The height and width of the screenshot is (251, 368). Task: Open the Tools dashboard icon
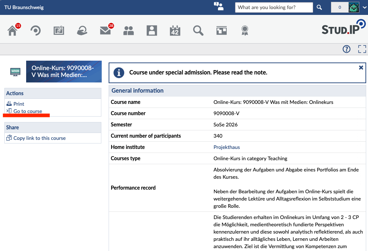click(x=222, y=31)
